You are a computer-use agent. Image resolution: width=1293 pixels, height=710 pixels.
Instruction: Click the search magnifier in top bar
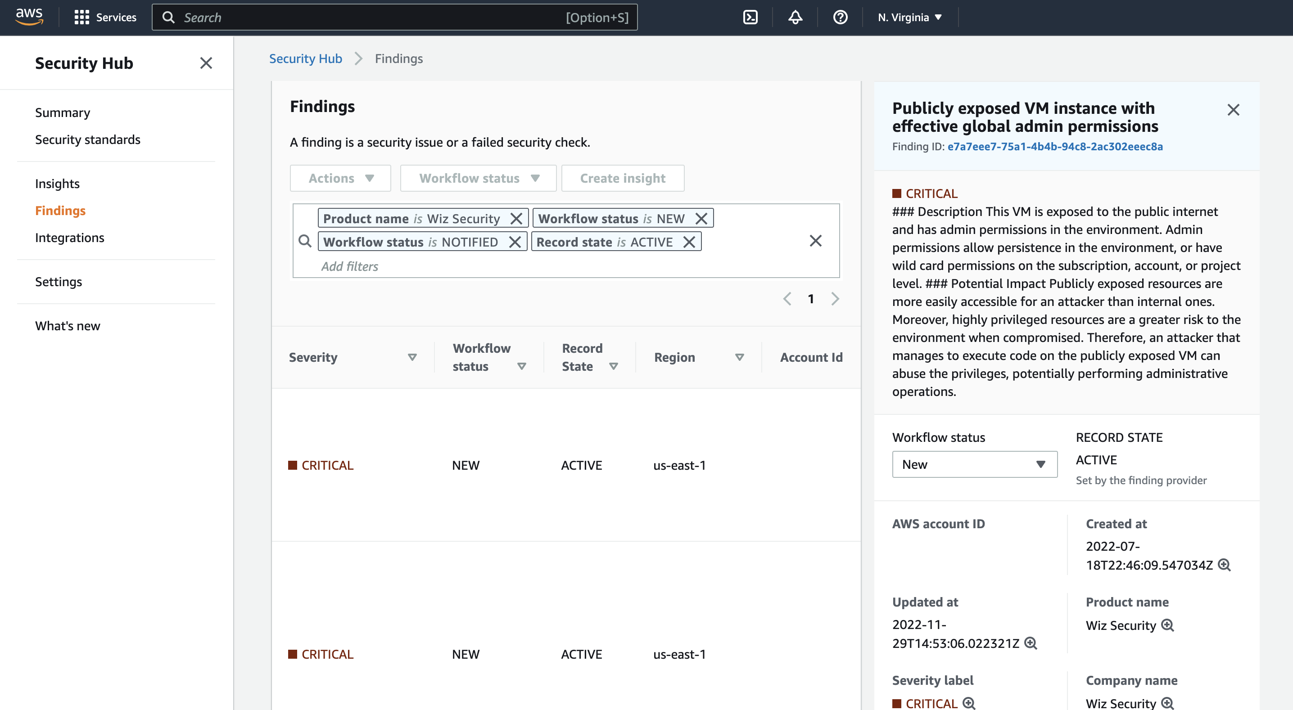(x=169, y=18)
